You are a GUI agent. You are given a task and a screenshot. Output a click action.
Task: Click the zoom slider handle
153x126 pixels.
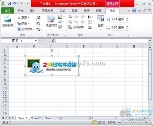pyautogui.click(x=132, y=122)
